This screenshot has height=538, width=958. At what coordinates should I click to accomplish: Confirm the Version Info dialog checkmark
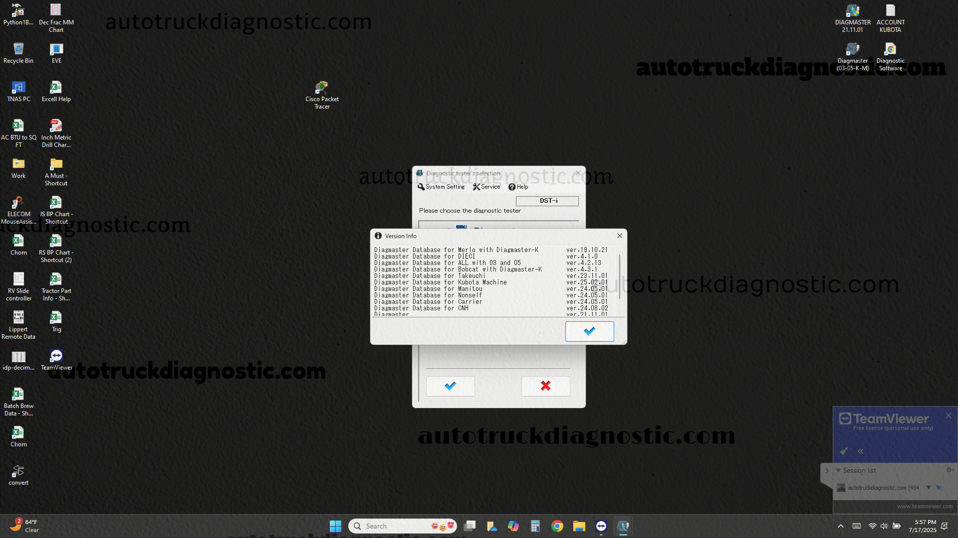coord(589,331)
